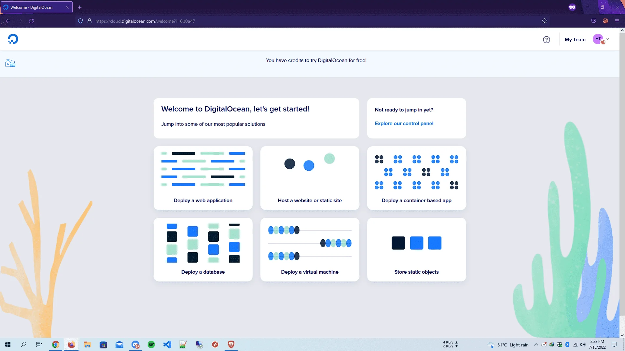The width and height of the screenshot is (625, 351).
Task: Click the URL address bar
Action: point(312,21)
